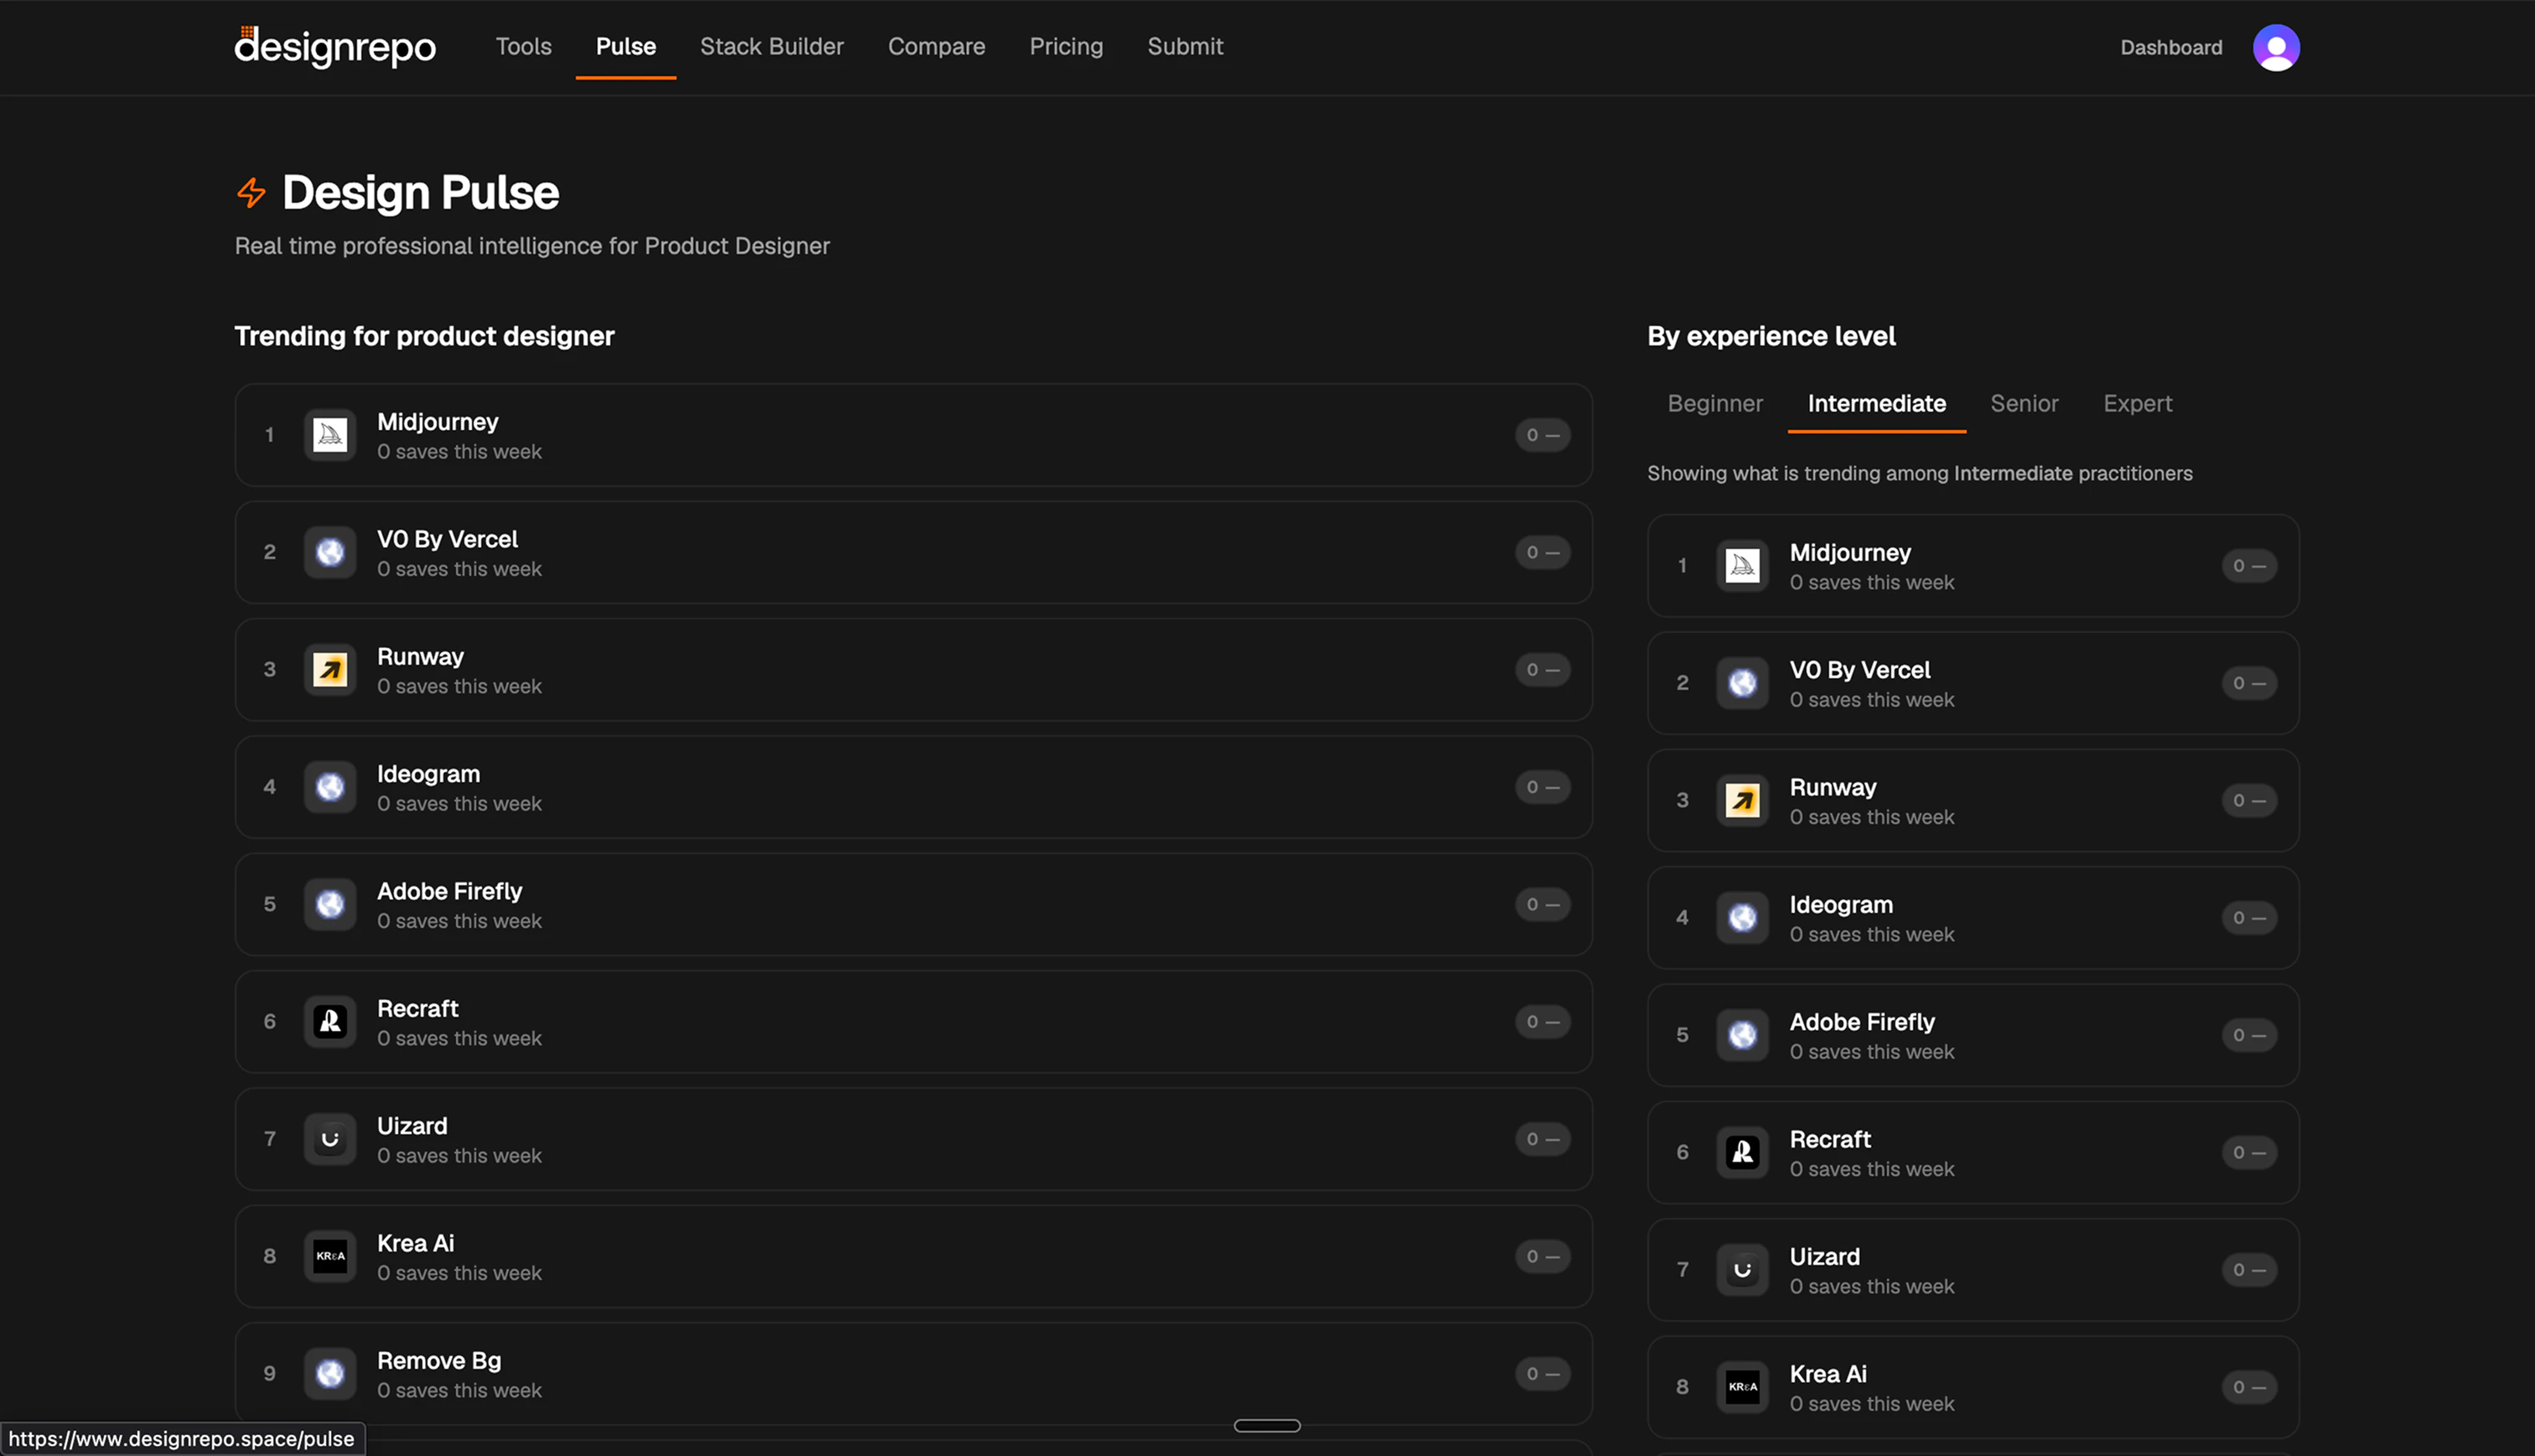Click the designrepo logo
The image size is (2535, 1456).
(335, 47)
